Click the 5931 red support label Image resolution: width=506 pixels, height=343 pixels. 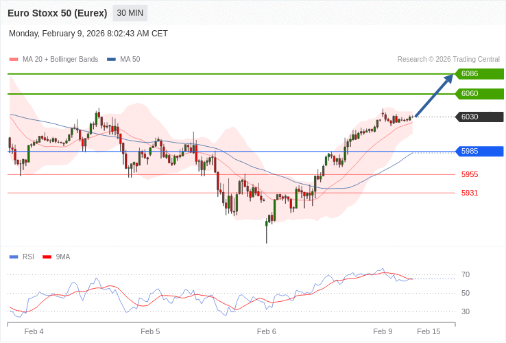pos(470,193)
